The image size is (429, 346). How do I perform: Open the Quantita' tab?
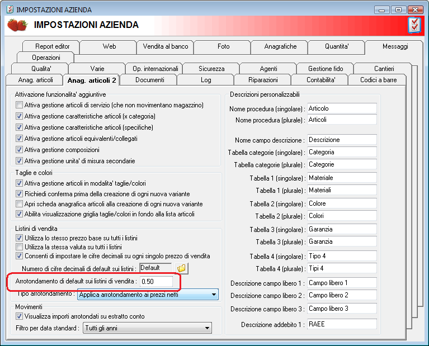pos(337,46)
